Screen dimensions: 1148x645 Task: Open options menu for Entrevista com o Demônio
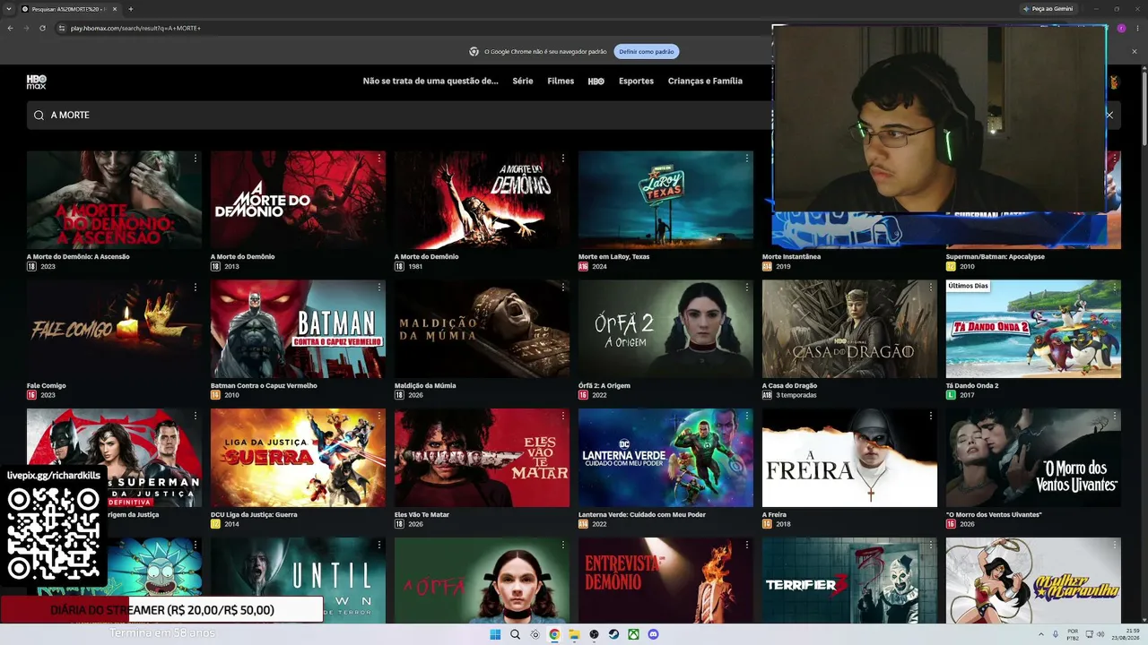point(747,545)
